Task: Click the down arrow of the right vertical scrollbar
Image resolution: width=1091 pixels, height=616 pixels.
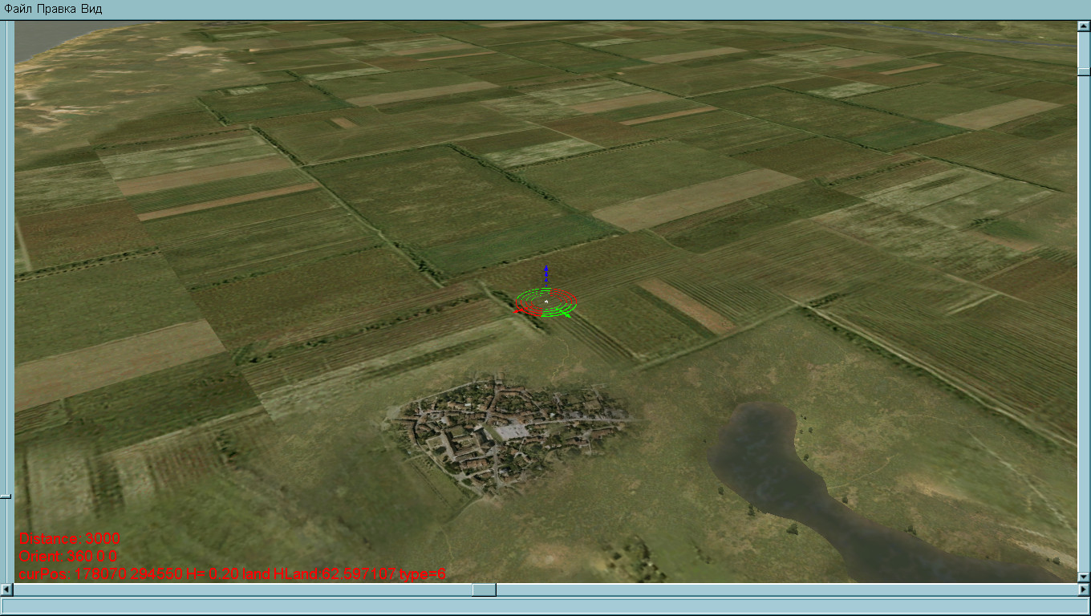Action: click(x=1083, y=577)
